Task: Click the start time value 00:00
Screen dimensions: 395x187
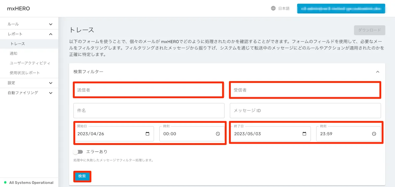Action: [170, 134]
